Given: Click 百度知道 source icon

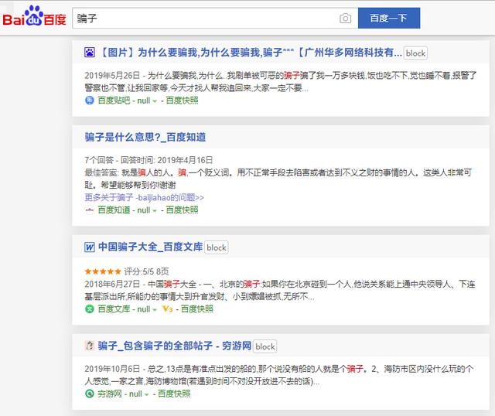Looking at the screenshot, I should [x=90, y=210].
